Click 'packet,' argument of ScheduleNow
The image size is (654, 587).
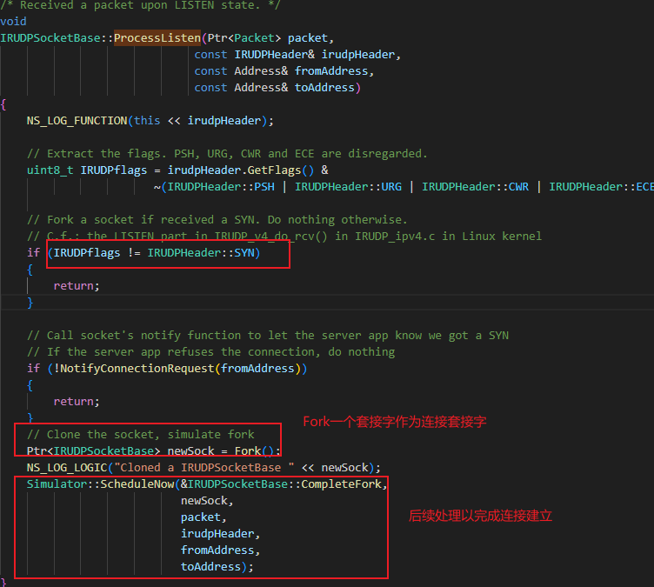pyautogui.click(x=204, y=517)
